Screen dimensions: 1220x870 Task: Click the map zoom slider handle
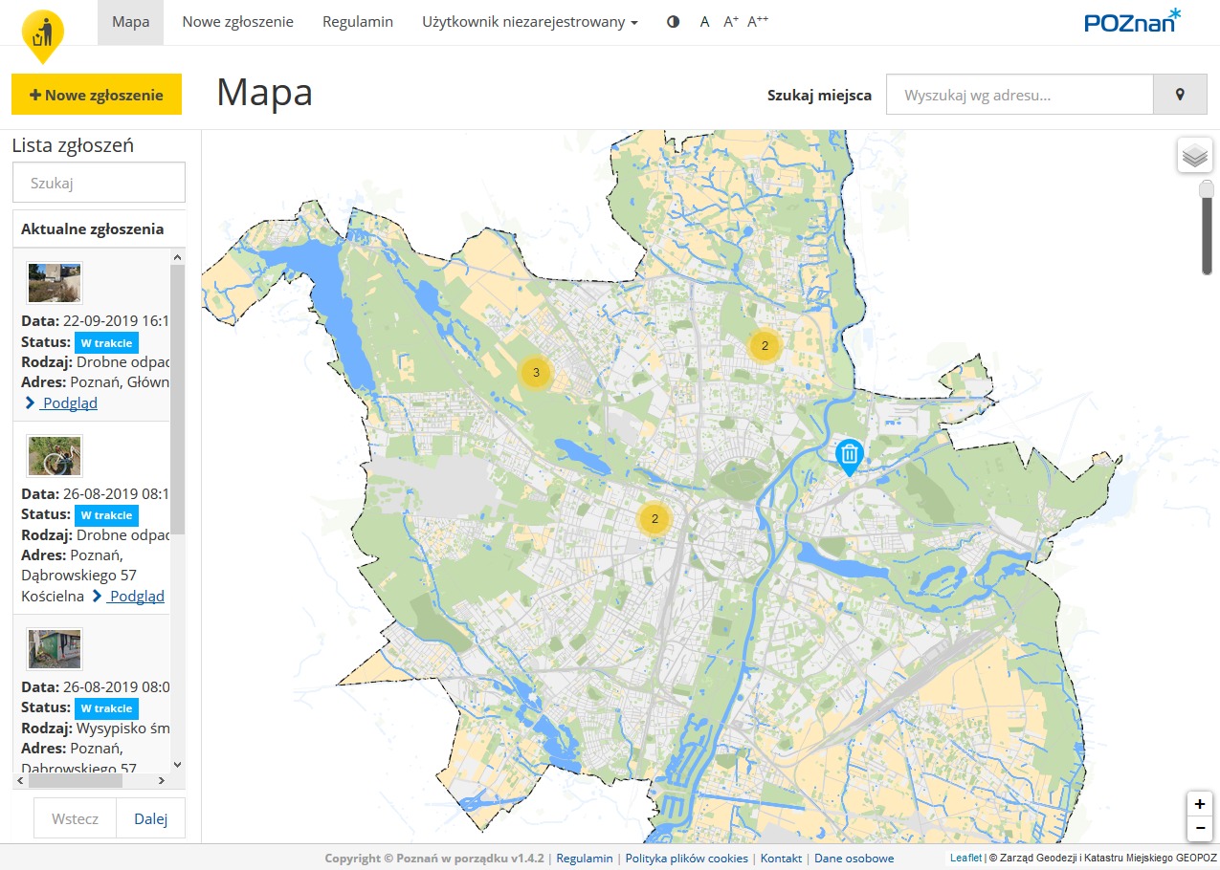point(1207,189)
